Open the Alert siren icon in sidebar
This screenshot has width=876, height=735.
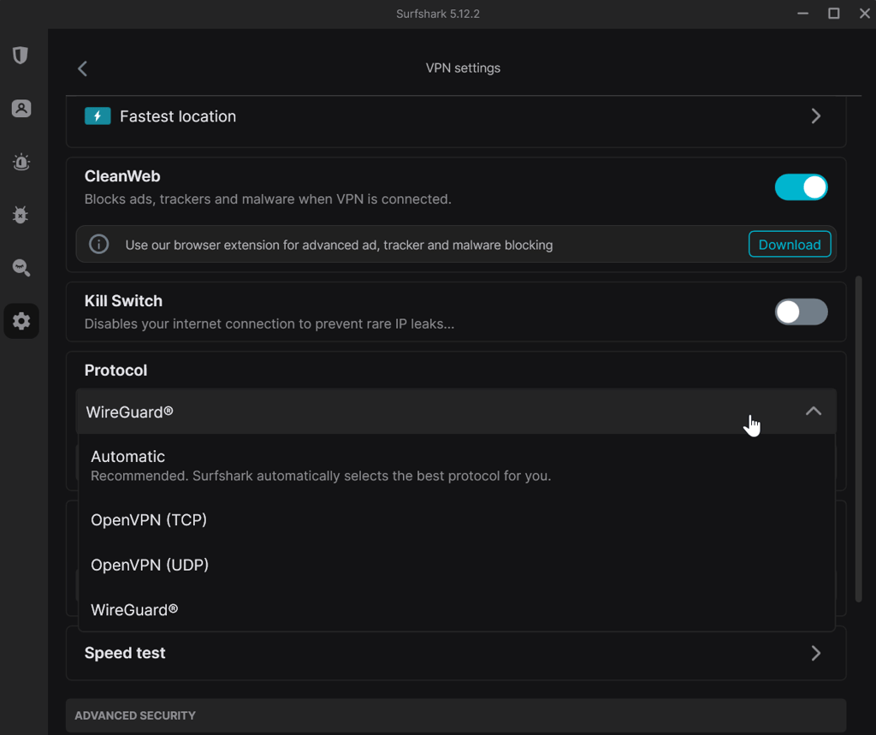[x=21, y=162]
